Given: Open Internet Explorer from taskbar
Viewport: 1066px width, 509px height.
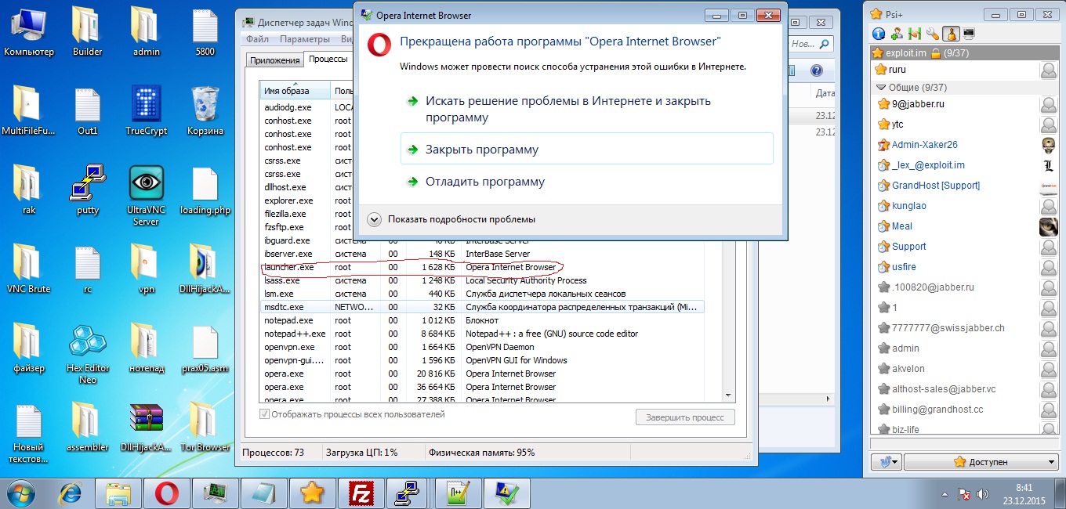Looking at the screenshot, I should click(x=71, y=493).
